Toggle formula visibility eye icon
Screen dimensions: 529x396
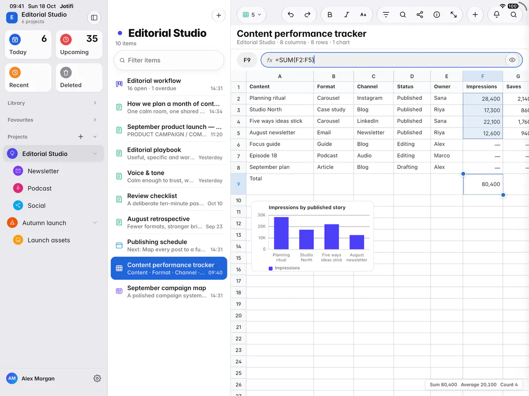[x=512, y=60]
